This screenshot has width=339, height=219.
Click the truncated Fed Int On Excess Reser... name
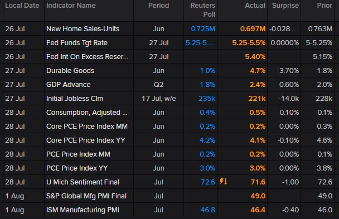(x=87, y=57)
